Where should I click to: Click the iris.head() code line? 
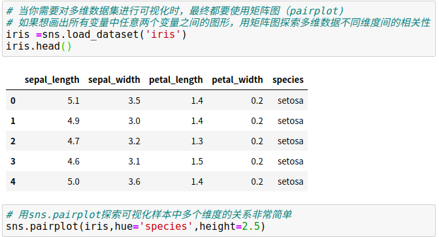39,46
